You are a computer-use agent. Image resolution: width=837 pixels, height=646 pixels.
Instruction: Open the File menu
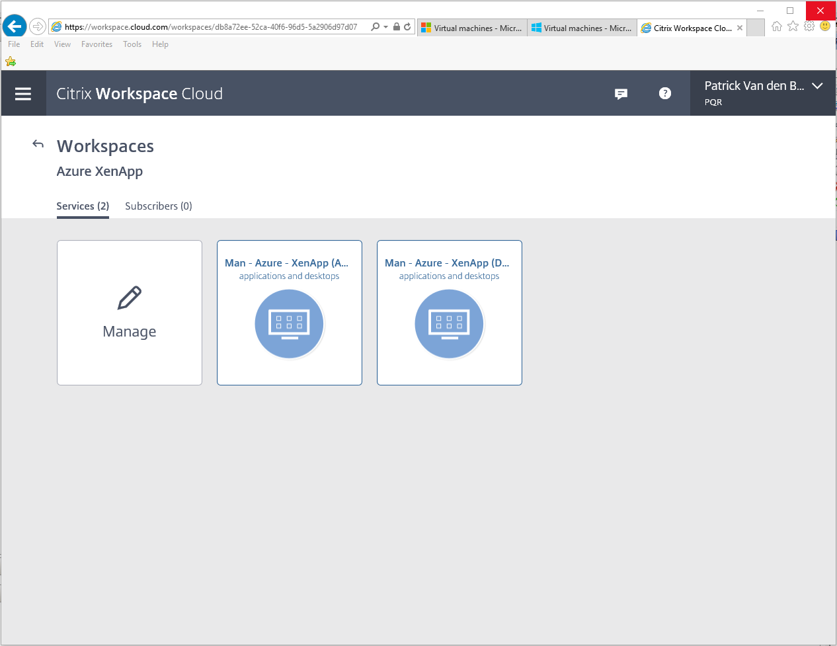tap(14, 44)
